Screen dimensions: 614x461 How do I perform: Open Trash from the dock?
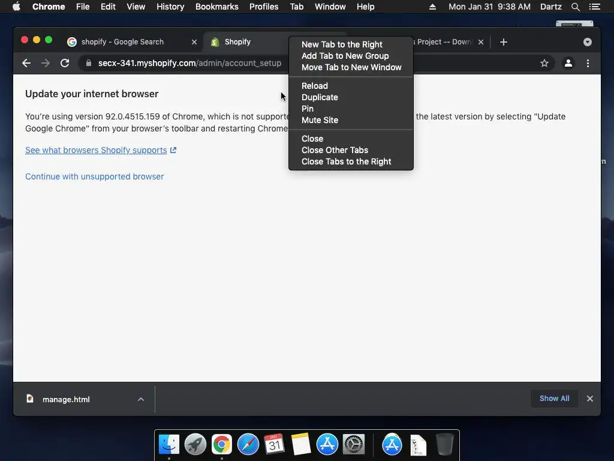(x=444, y=444)
